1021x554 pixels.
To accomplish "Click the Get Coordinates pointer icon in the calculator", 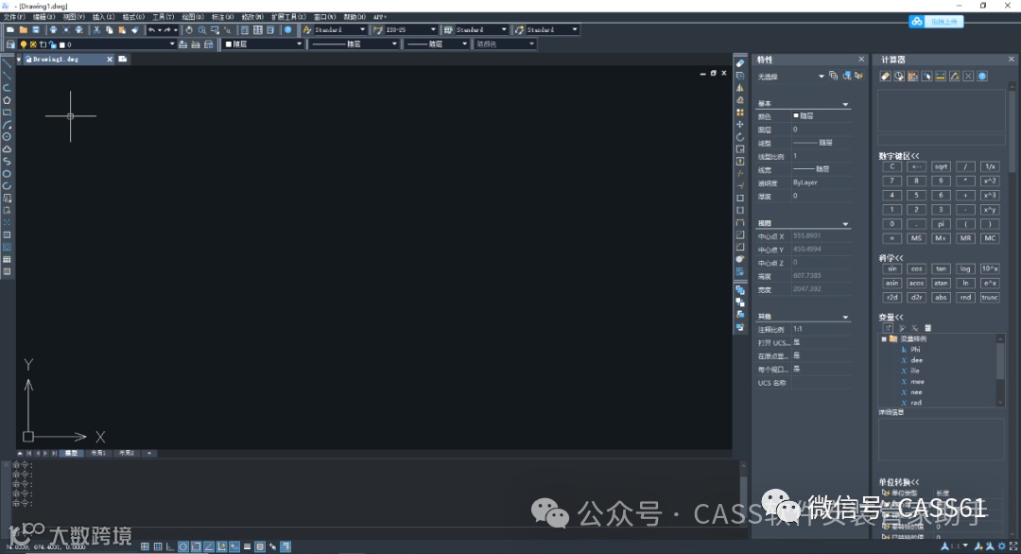I will 926,77.
